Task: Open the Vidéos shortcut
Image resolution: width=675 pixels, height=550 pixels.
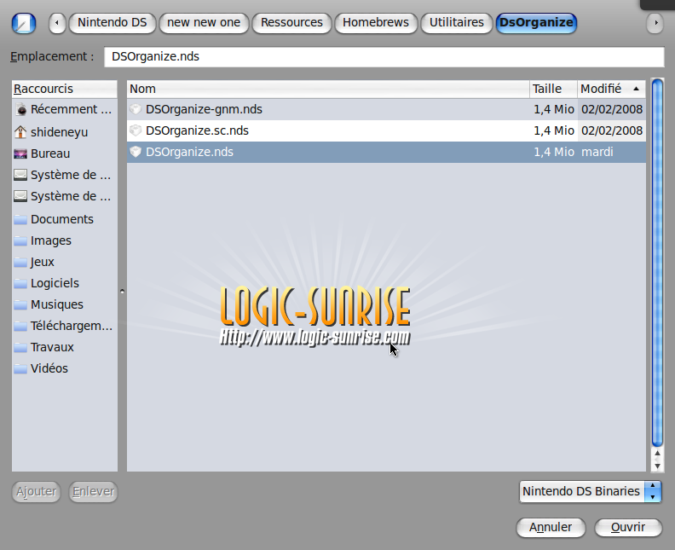Action: point(65,368)
